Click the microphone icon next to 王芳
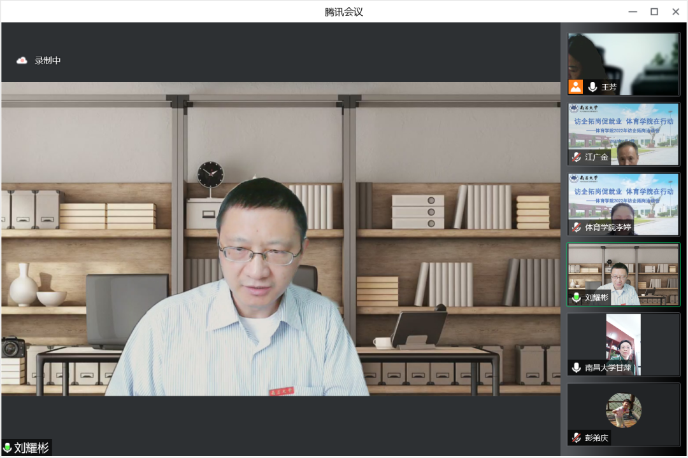The height and width of the screenshot is (458, 688). (592, 87)
